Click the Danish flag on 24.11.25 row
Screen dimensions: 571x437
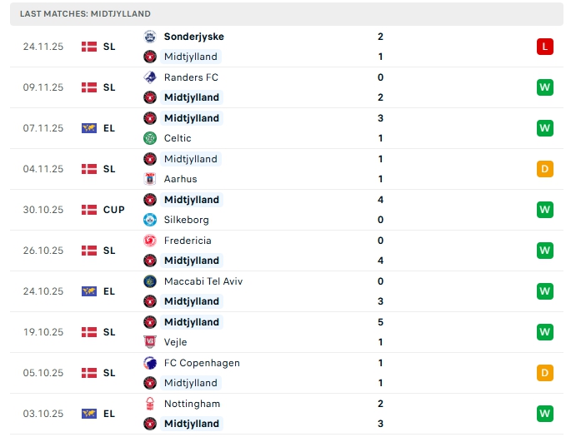click(x=89, y=47)
